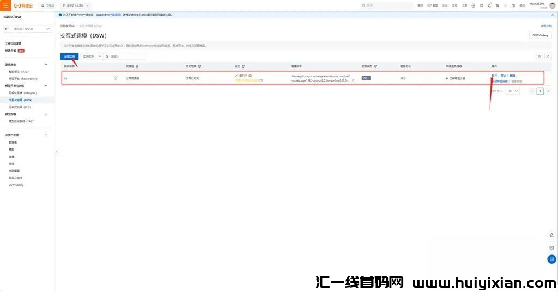
Task: Open the shopping cart icon in the header
Action: pos(497,5)
